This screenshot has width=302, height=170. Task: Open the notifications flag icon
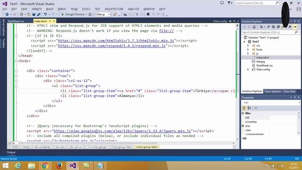pyautogui.click(x=229, y=3)
